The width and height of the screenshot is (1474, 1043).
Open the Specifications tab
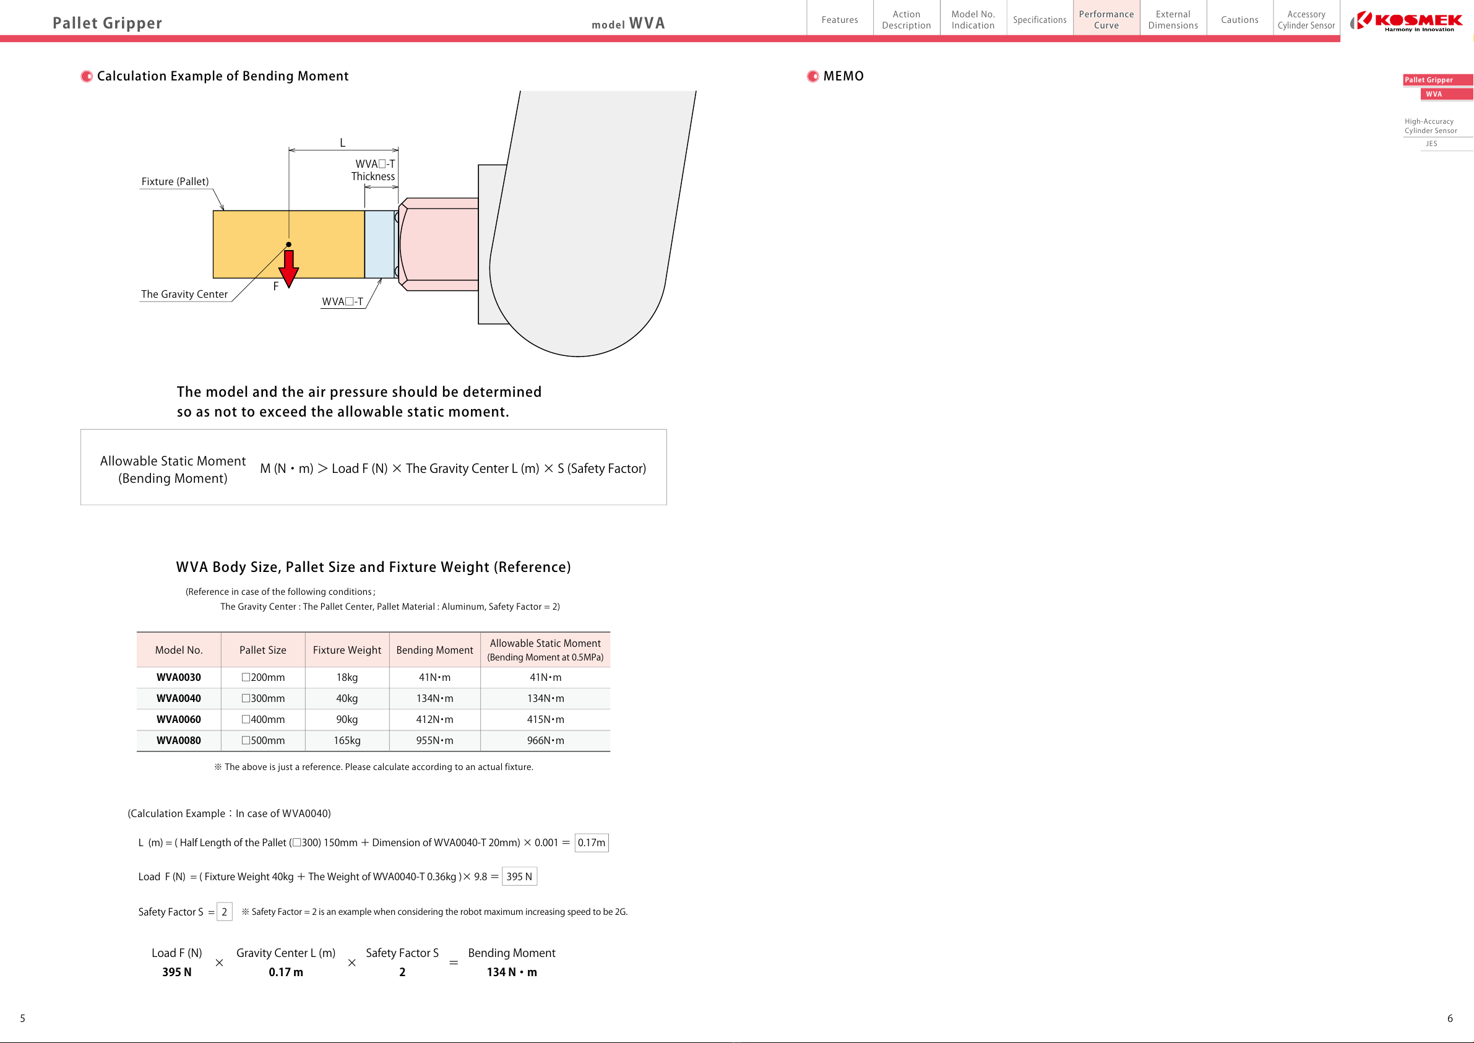1040,19
